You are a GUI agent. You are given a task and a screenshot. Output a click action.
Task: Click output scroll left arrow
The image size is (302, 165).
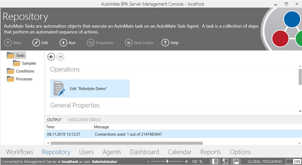pyautogui.click(x=48, y=143)
